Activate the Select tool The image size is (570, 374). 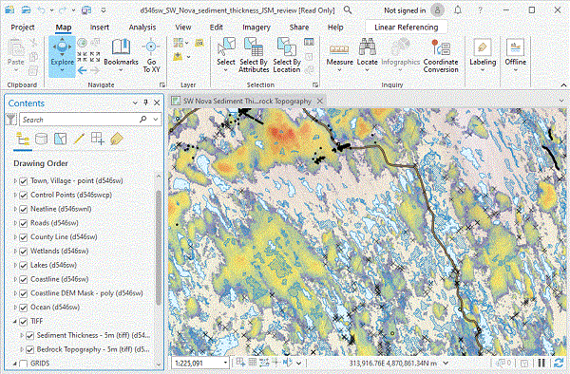coord(226,54)
